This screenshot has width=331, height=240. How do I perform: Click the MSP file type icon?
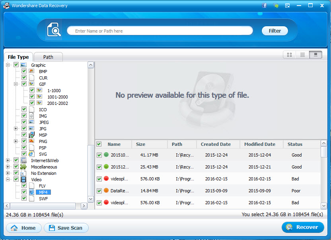[x=31, y=135]
